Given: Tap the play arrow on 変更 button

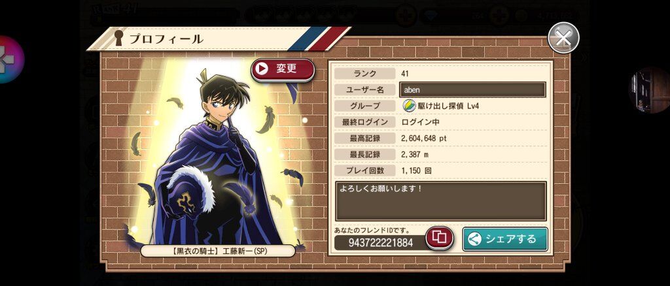Looking at the screenshot, I should pyautogui.click(x=262, y=69).
